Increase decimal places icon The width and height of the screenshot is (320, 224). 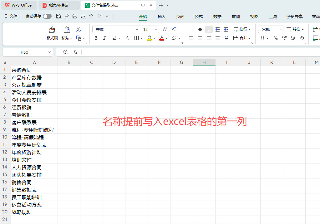(293, 38)
